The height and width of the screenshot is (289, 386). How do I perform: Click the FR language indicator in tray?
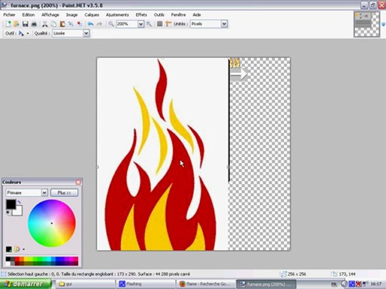(x=334, y=284)
